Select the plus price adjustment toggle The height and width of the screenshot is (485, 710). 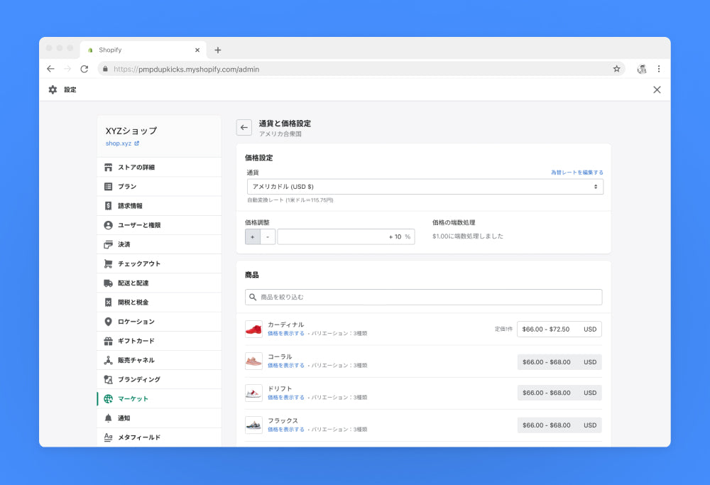click(x=253, y=236)
